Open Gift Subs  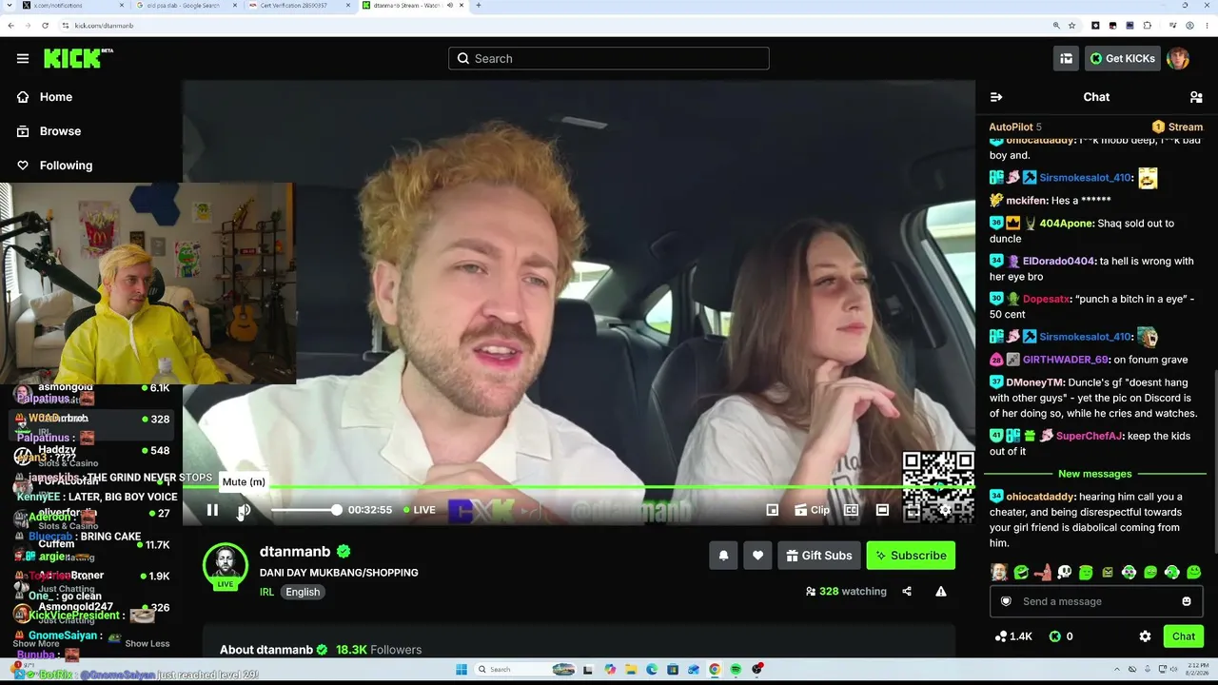[x=819, y=556]
